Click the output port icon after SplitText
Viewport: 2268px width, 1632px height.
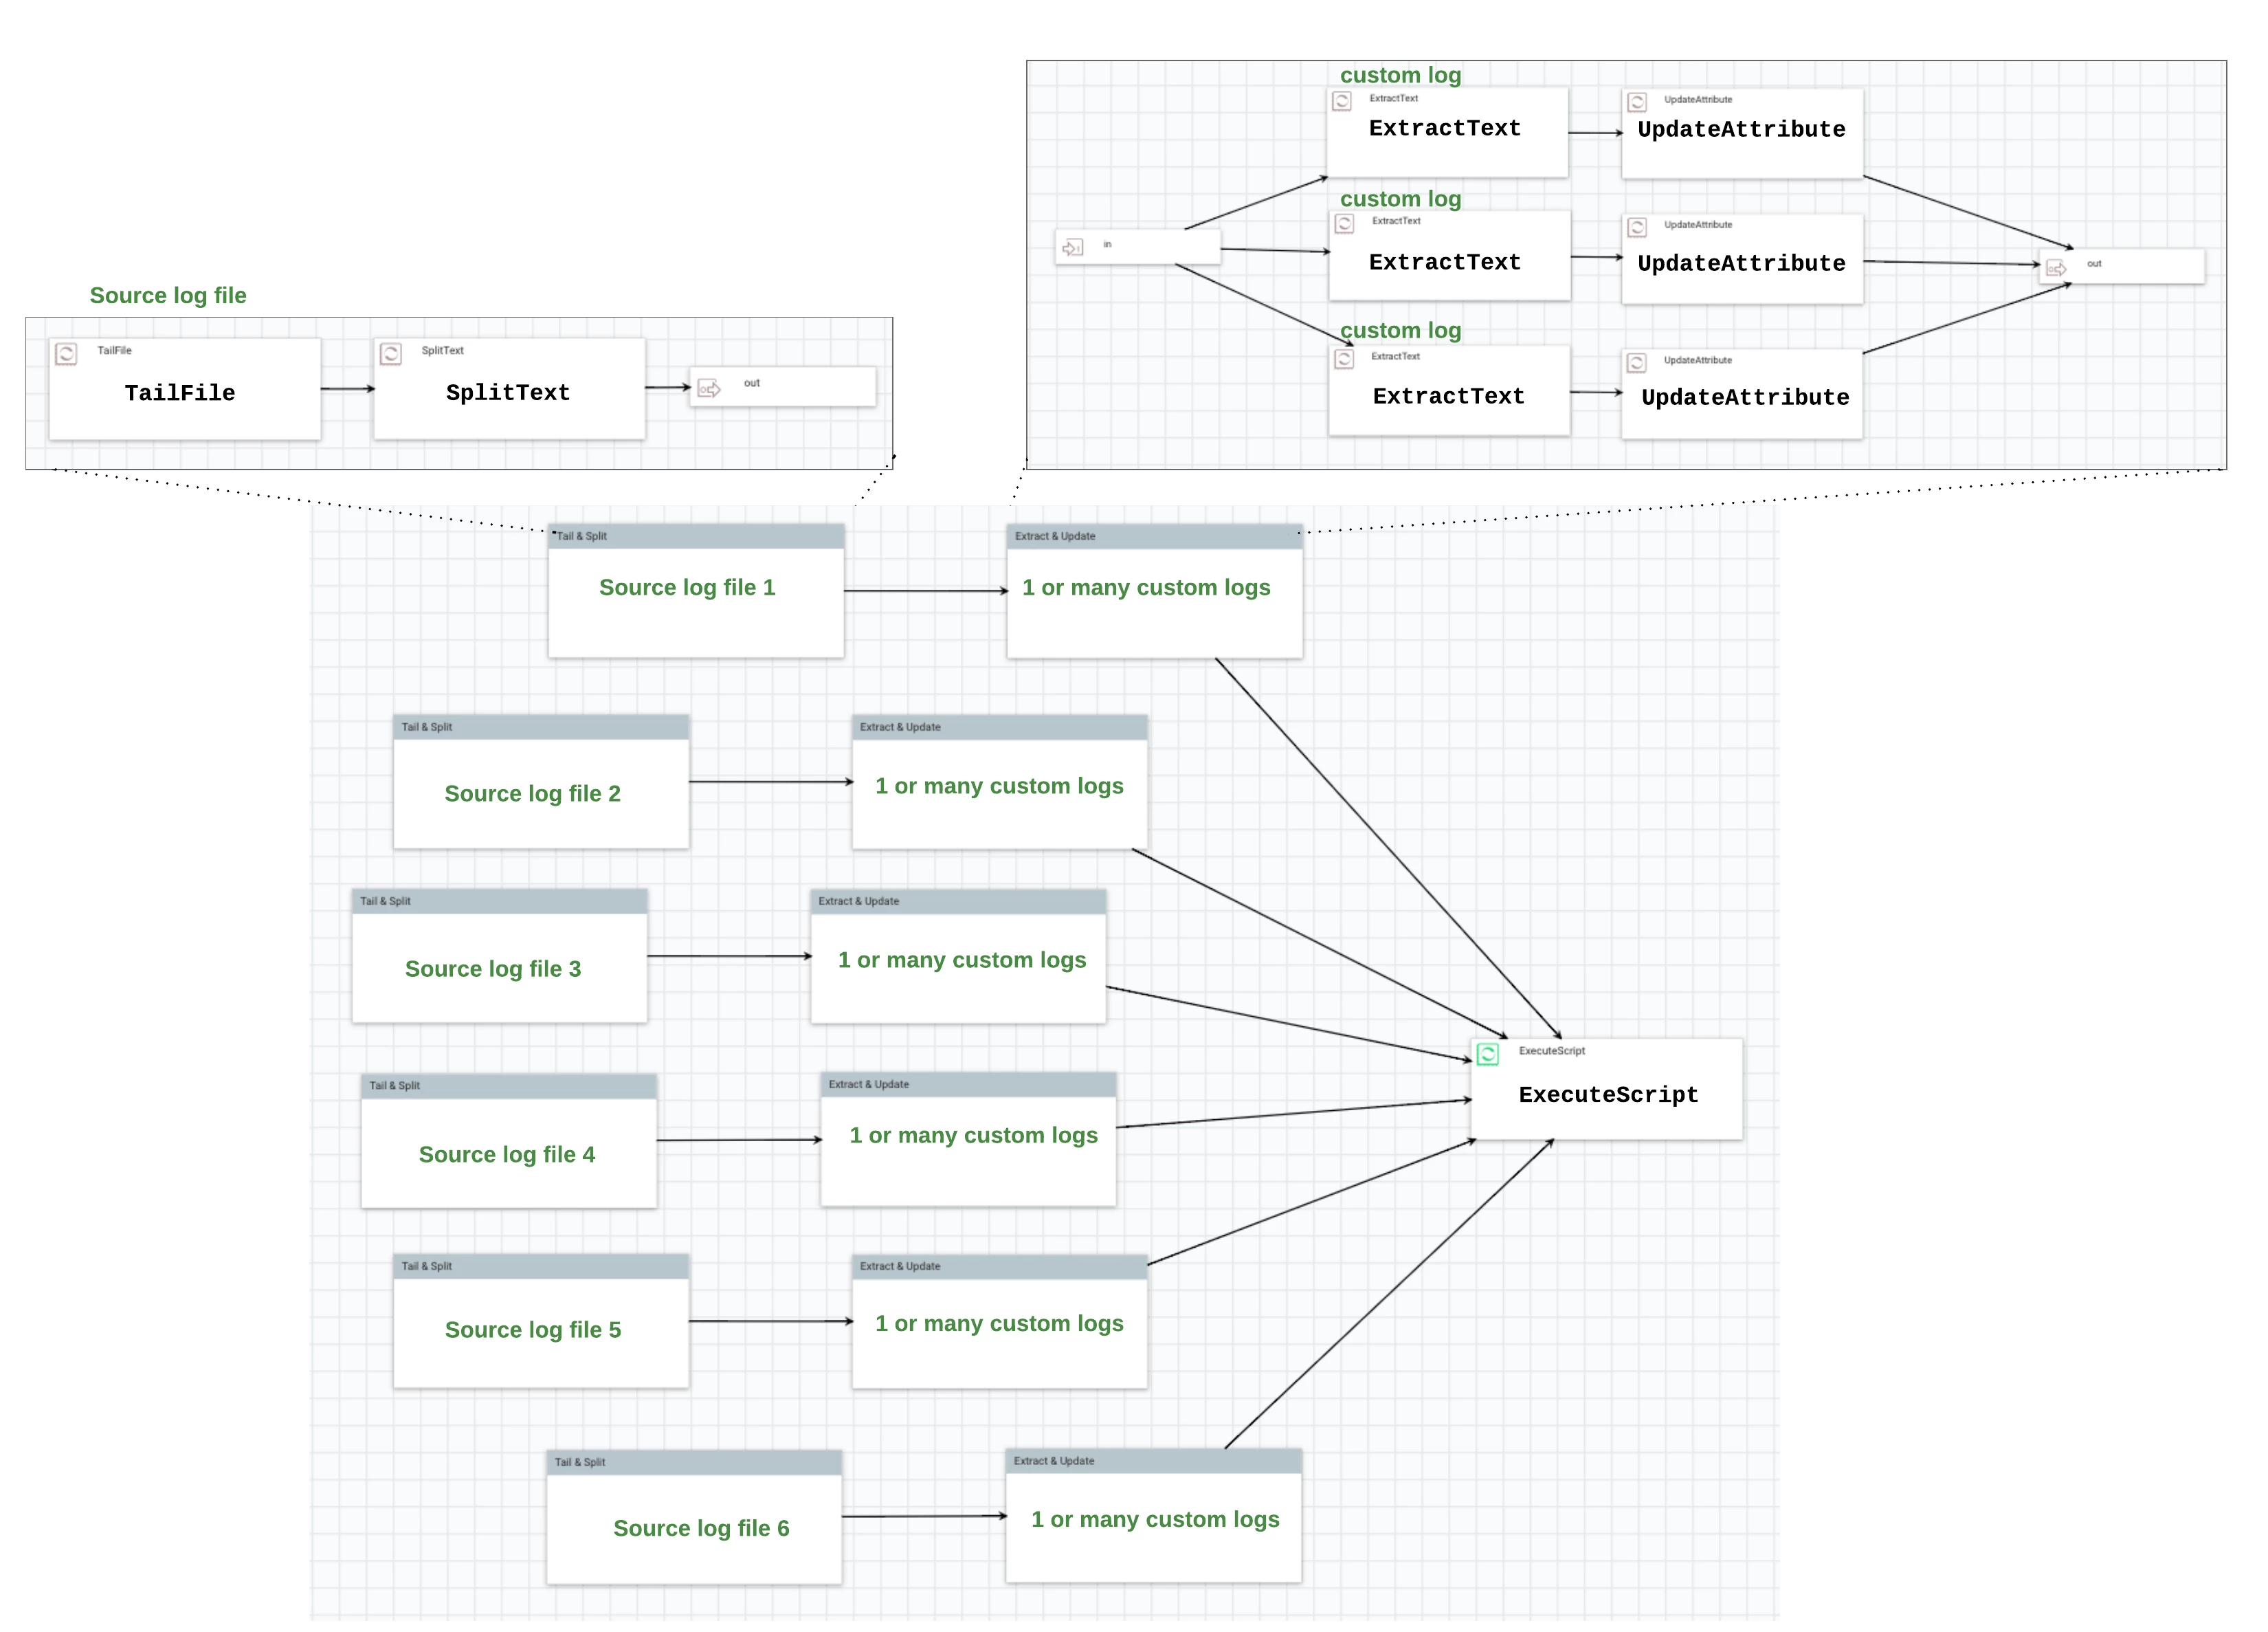pyautogui.click(x=709, y=389)
